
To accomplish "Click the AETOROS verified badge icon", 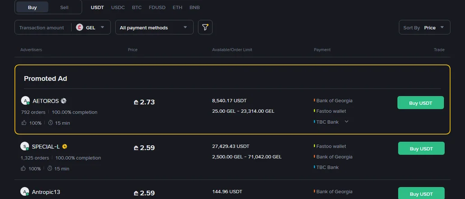I will pyautogui.click(x=64, y=101).
